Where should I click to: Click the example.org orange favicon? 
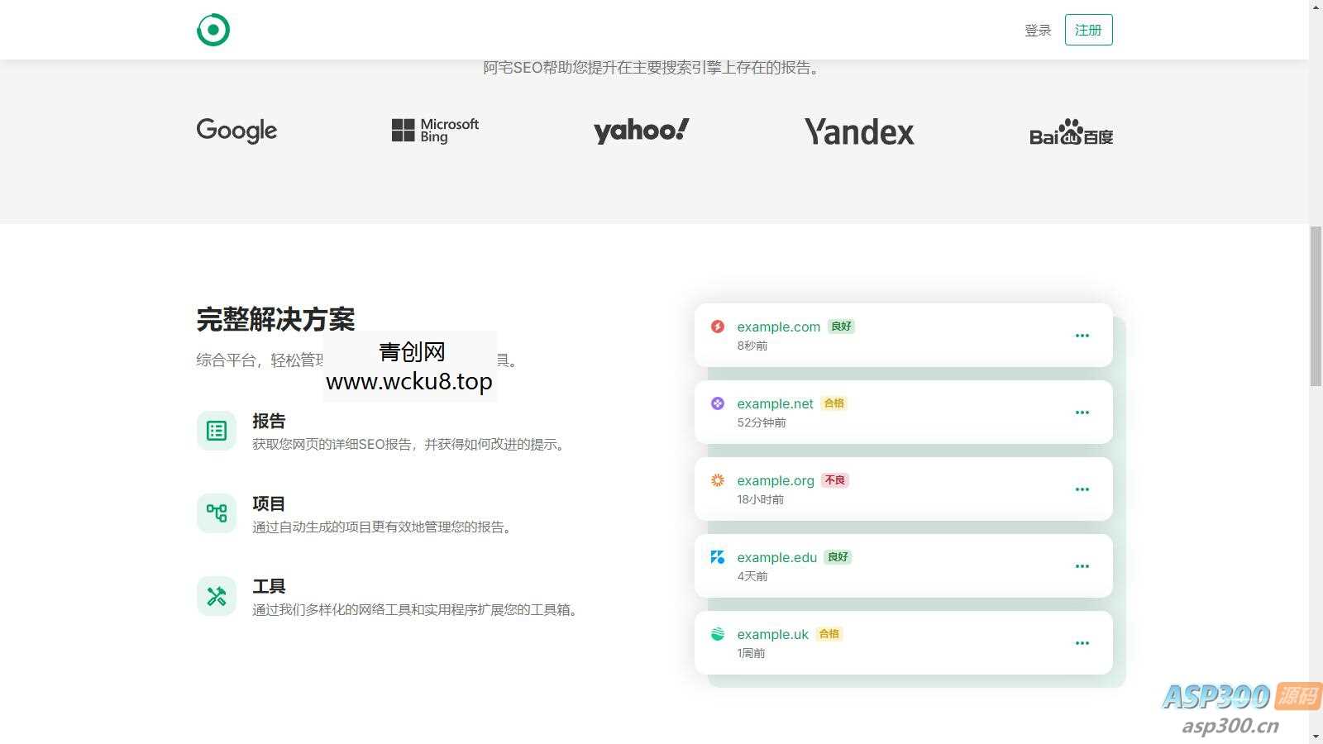click(719, 480)
